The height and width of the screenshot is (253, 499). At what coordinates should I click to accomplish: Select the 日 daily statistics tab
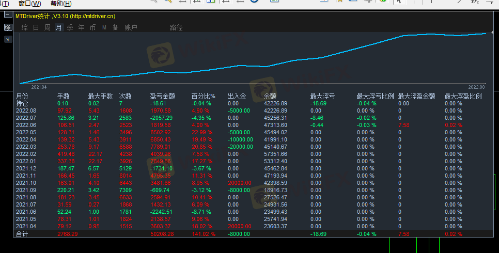[36, 27]
